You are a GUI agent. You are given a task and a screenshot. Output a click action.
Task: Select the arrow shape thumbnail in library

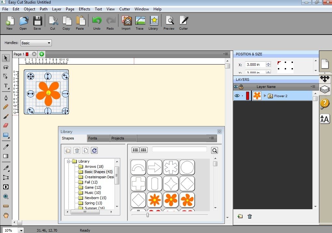[x=154, y=167]
